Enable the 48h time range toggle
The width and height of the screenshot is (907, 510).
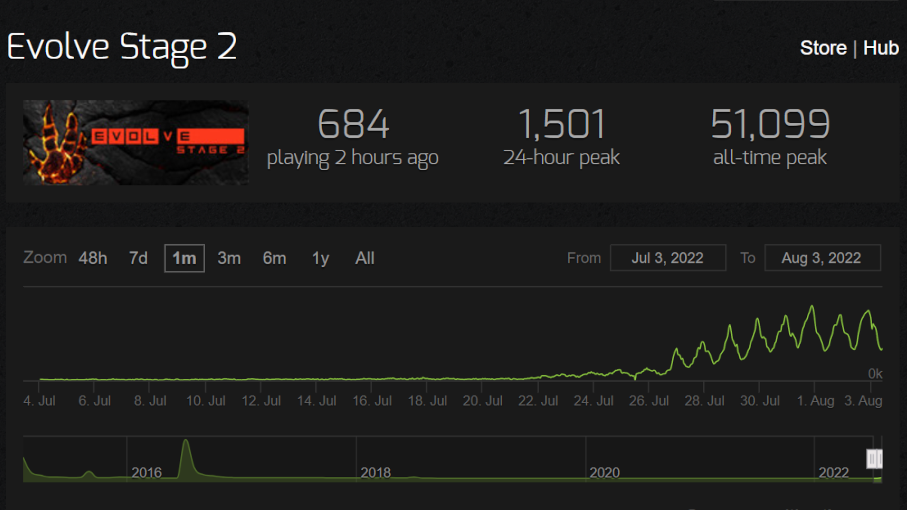tap(93, 257)
